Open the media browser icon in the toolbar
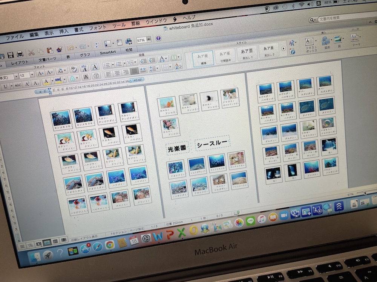Viewport: 377px width, 282px height. pos(129,41)
